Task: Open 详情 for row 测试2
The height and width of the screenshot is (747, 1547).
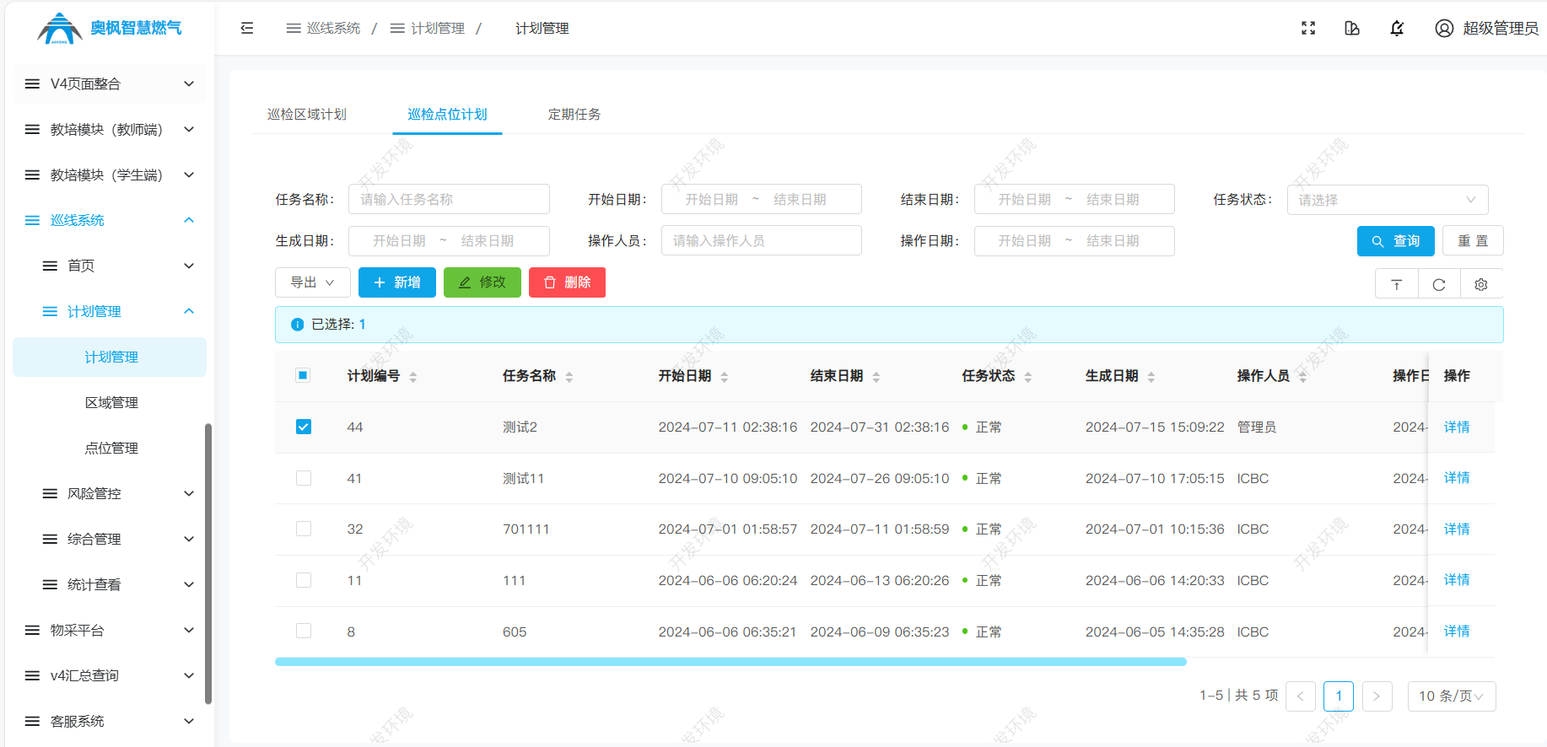Action: point(1457,427)
